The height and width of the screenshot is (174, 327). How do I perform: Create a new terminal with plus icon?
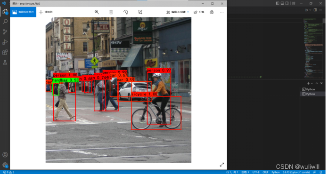(308, 83)
